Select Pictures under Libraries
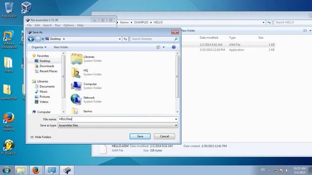The height and width of the screenshot is (175, 312). click(45, 97)
